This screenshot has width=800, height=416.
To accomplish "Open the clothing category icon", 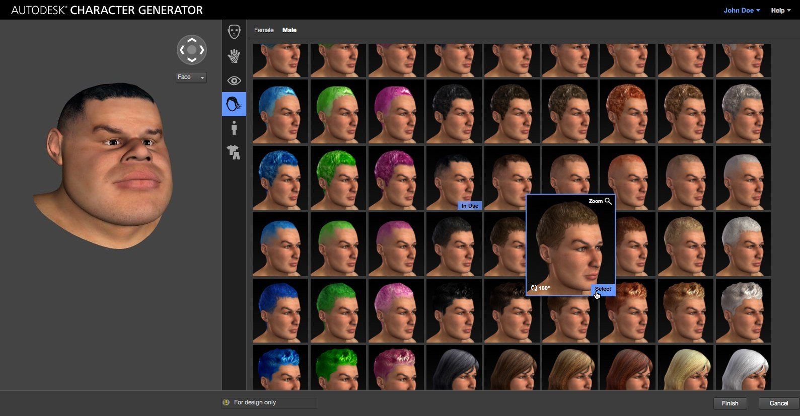I will coord(234,152).
